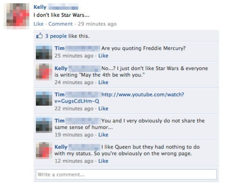The width and height of the screenshot is (234, 187).
Task: Like Kelly's comment from 24 minutes ago
Action: pos(103,82)
